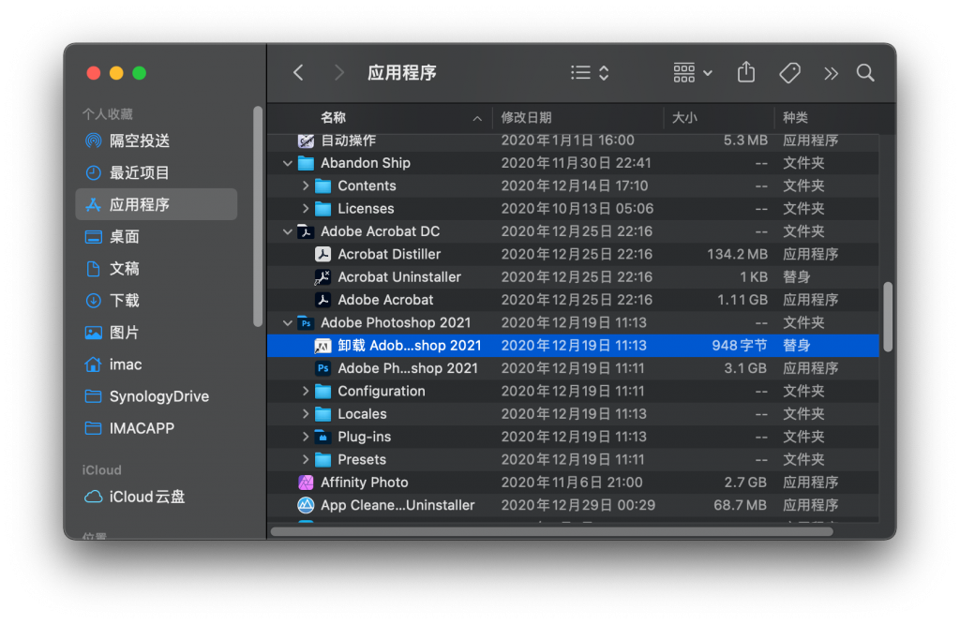960x624 pixels.
Task: Open search with the magnifier icon
Action: [x=865, y=73]
